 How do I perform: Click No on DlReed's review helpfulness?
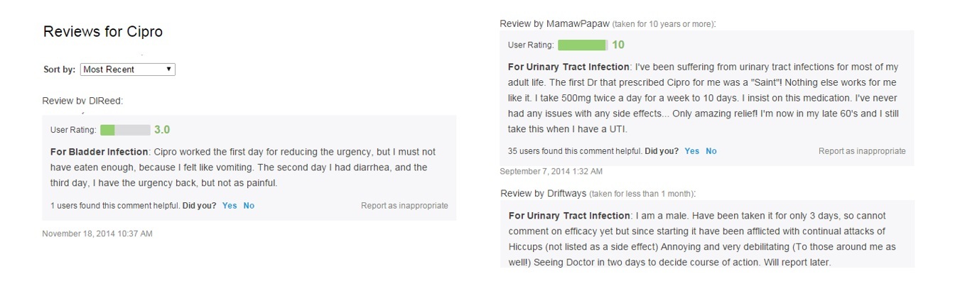point(249,206)
